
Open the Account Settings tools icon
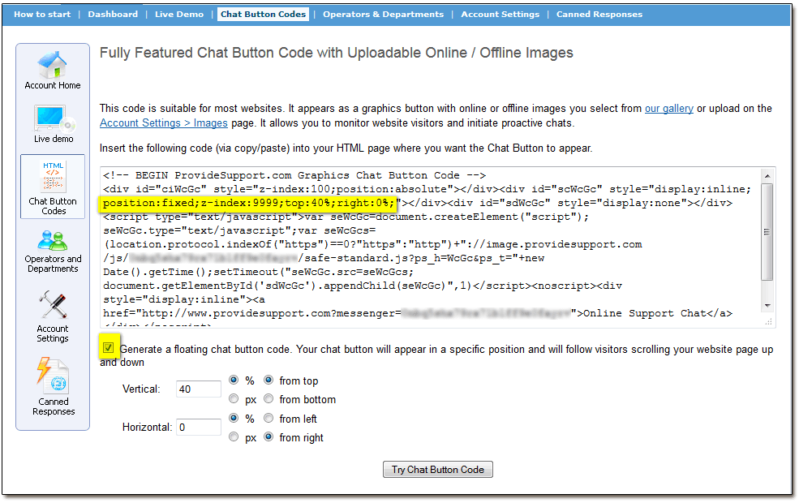[x=53, y=316]
